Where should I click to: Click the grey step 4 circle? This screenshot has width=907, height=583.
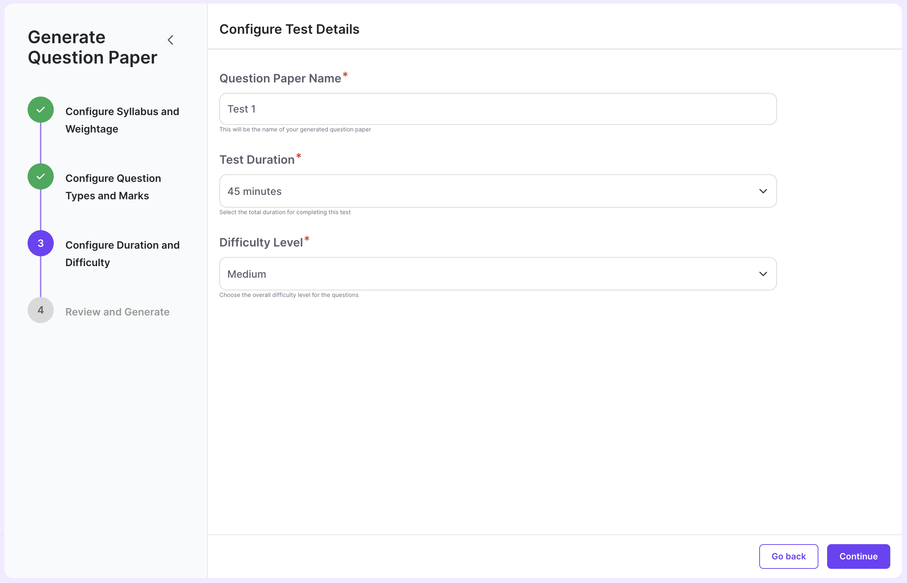pyautogui.click(x=40, y=310)
